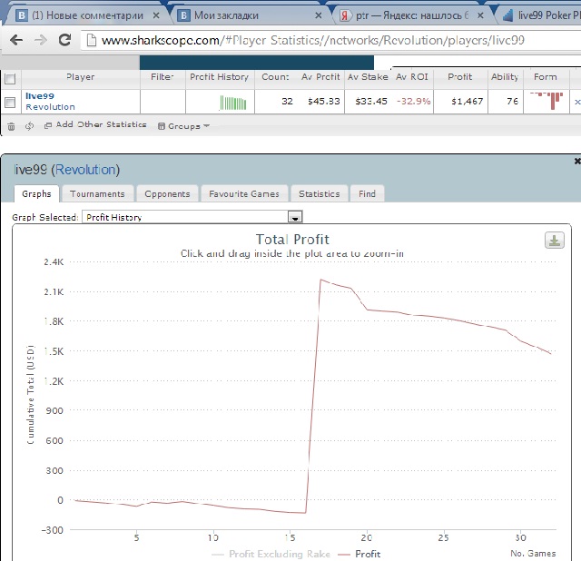Click the browser Forward arrow
Image resolution: width=581 pixels, height=561 pixels.
[40, 40]
